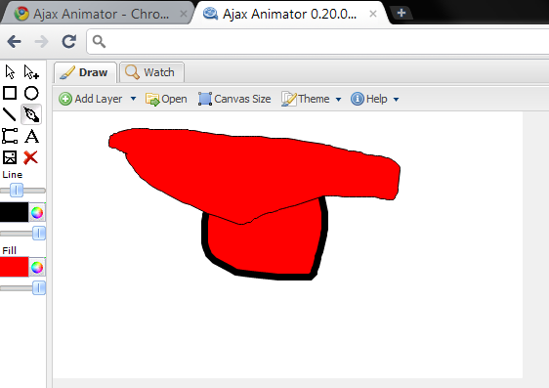Screen dimensions: 549x388
Task: Click the red X delete tool
Action: tap(31, 157)
